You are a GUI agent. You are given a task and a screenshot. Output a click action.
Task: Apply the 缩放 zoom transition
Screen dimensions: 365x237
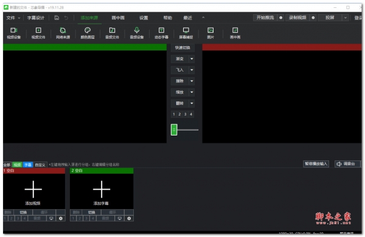click(x=179, y=92)
